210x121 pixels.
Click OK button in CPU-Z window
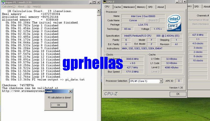click(178, 94)
